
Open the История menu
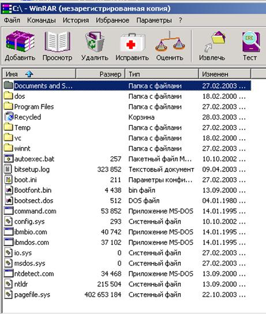coord(76,20)
